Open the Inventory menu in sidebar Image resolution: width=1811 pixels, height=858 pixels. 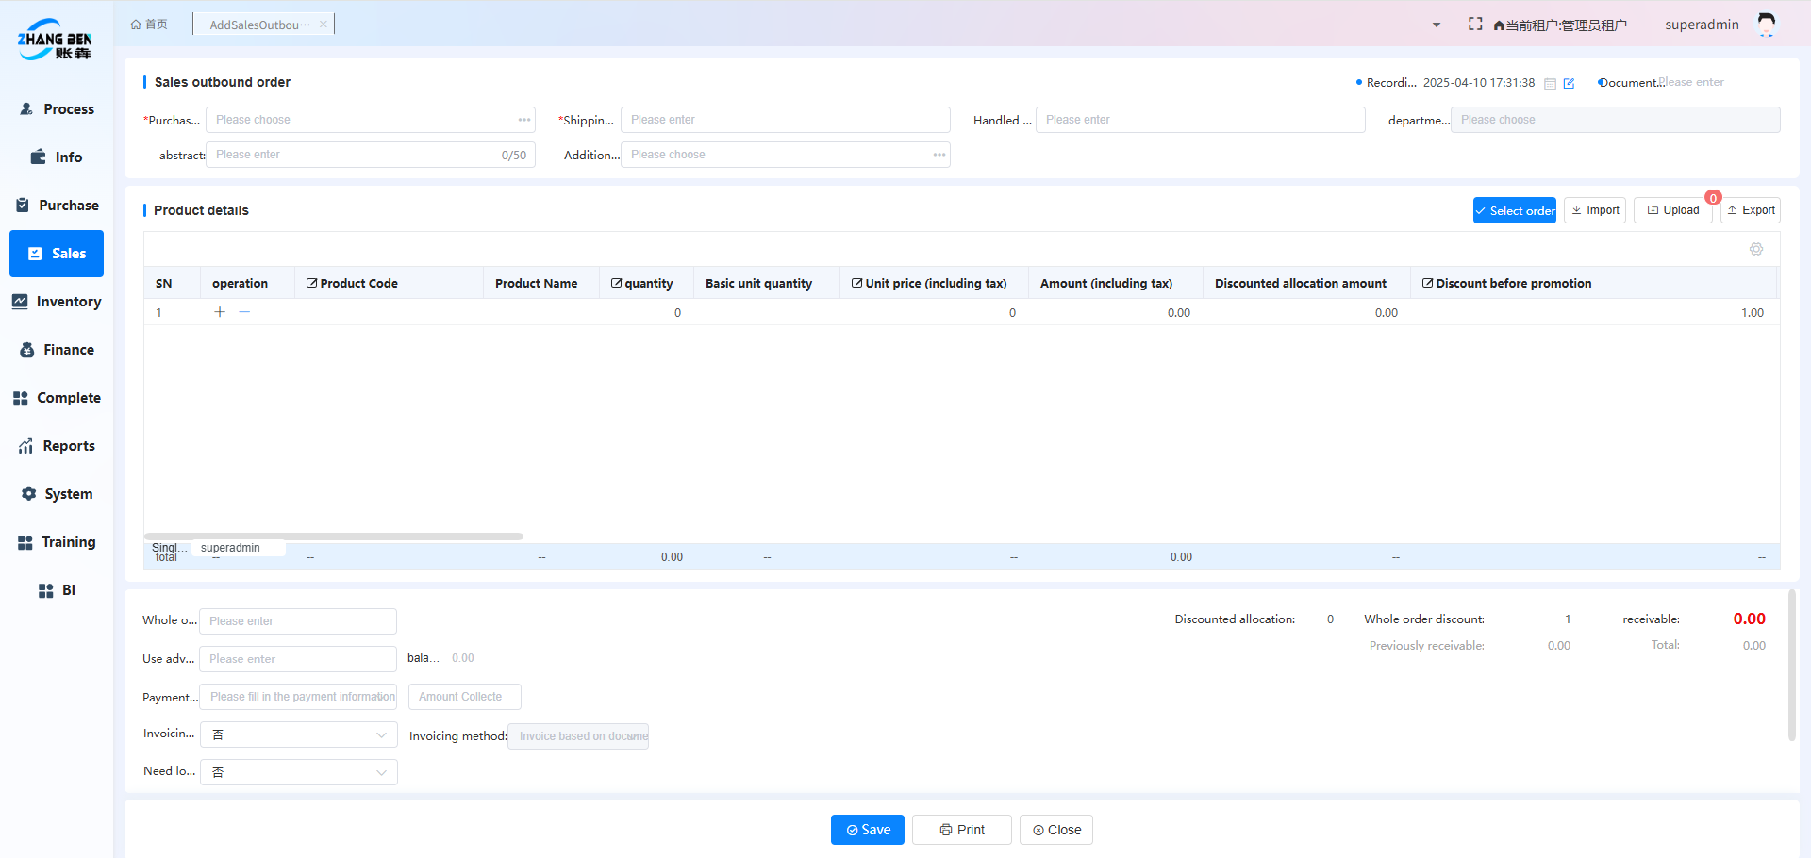[57, 302]
